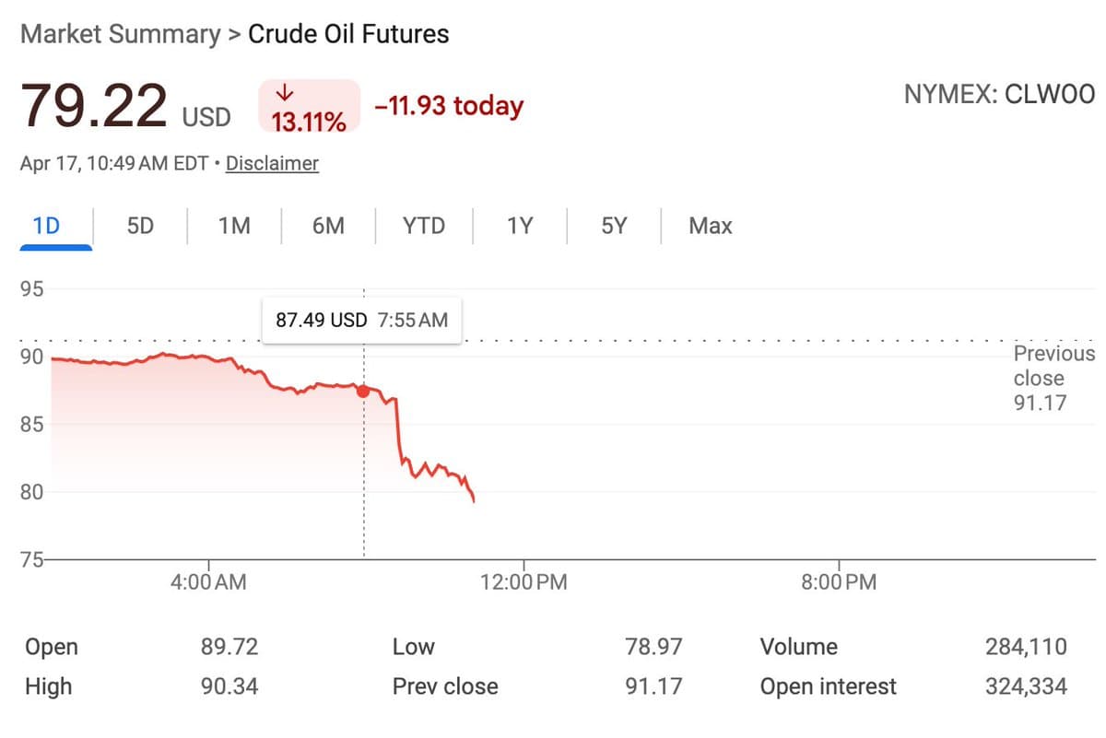Screen dimensions: 1106x738
Task: Select the 5Y time range
Action: (613, 226)
